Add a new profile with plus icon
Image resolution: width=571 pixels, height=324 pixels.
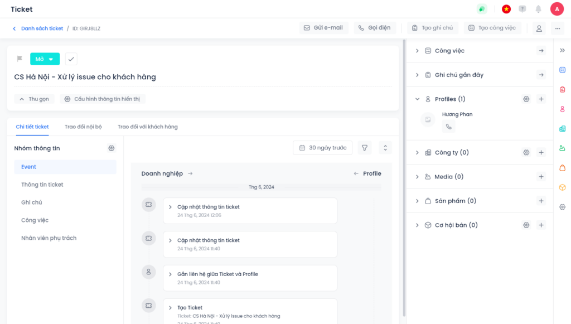point(540,99)
